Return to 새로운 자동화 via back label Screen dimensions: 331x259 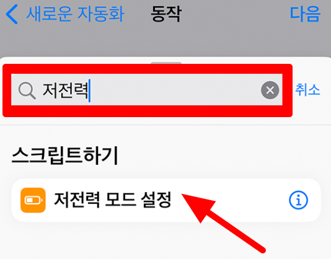75,14
